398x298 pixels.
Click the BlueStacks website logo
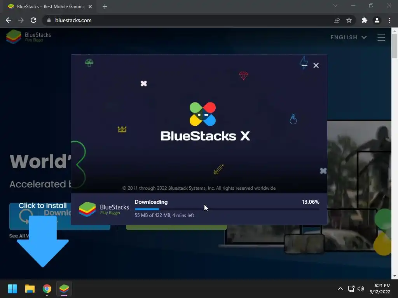coord(28,37)
